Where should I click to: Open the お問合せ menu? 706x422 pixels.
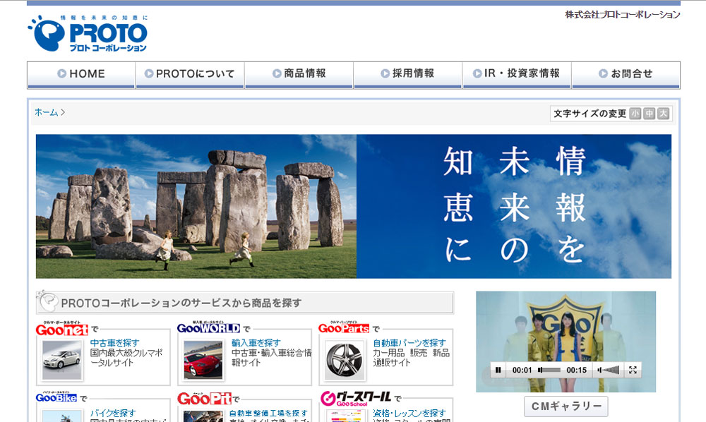626,75
